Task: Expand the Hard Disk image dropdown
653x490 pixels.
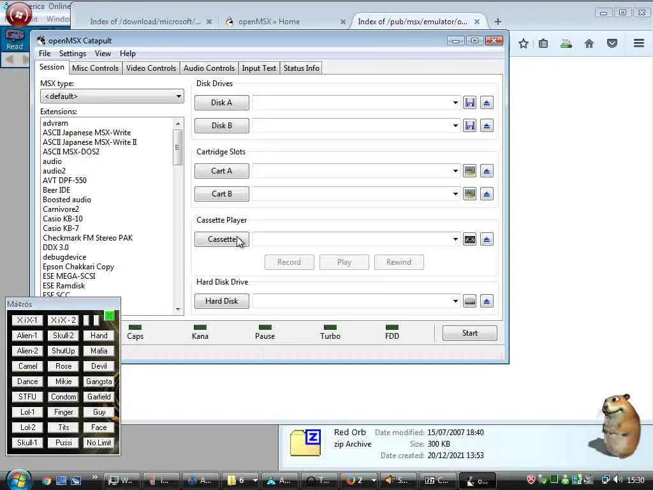Action: point(455,301)
